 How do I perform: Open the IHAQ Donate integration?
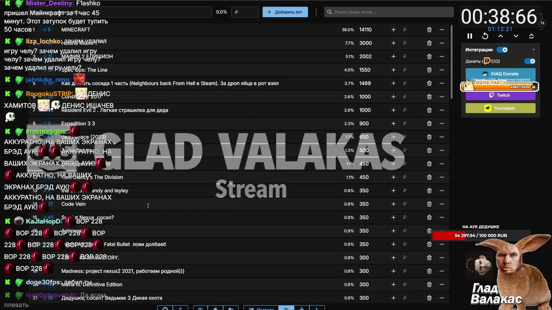click(500, 74)
